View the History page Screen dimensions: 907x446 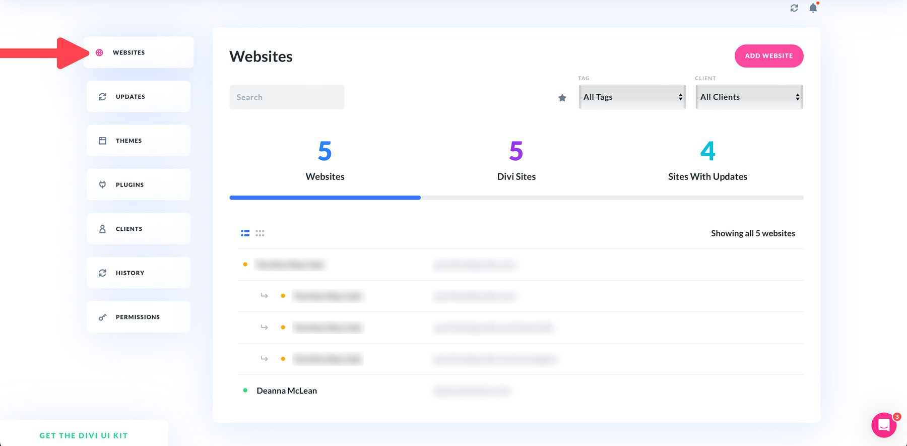[139, 273]
